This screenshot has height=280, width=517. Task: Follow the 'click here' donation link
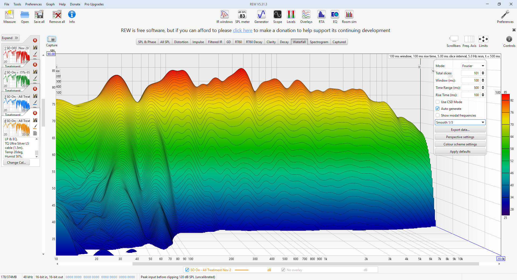242,30
